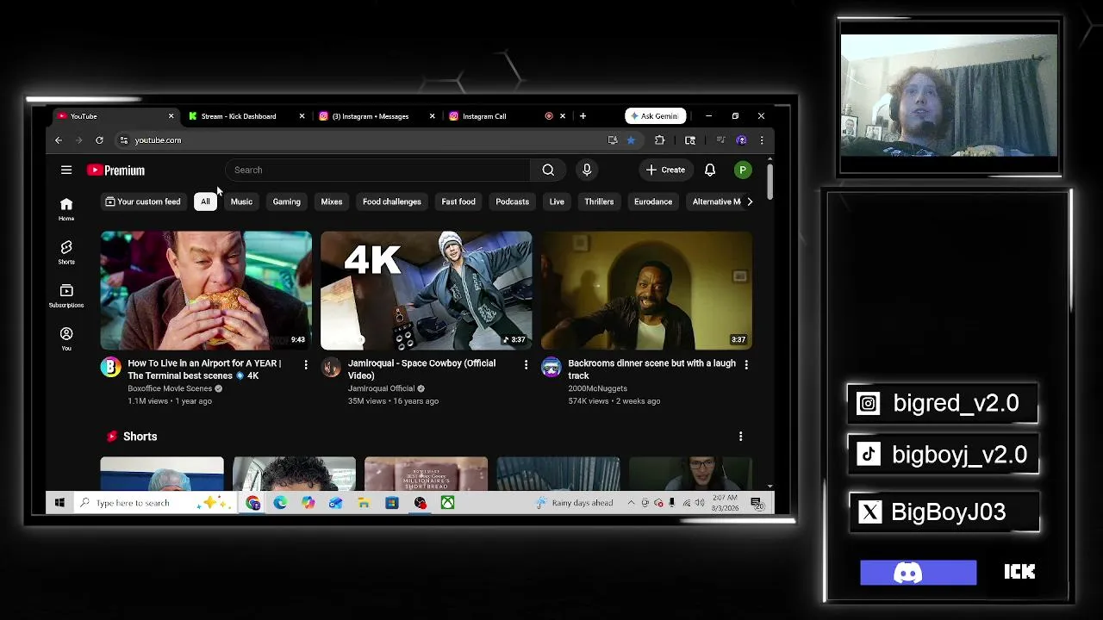Go to Home in YouTube sidebar
This screenshot has height=620, width=1103.
(66, 208)
